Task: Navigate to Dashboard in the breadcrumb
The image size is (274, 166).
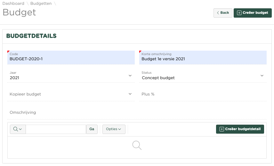Action: click(13, 4)
